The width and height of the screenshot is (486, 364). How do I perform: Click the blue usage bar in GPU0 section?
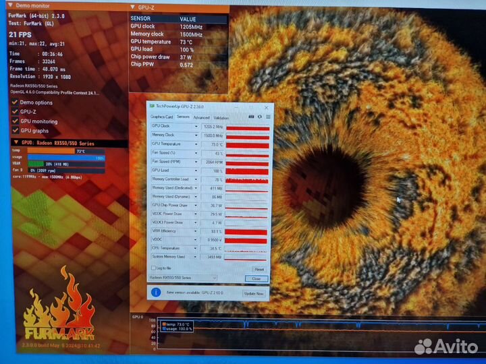pyautogui.click(x=66, y=158)
